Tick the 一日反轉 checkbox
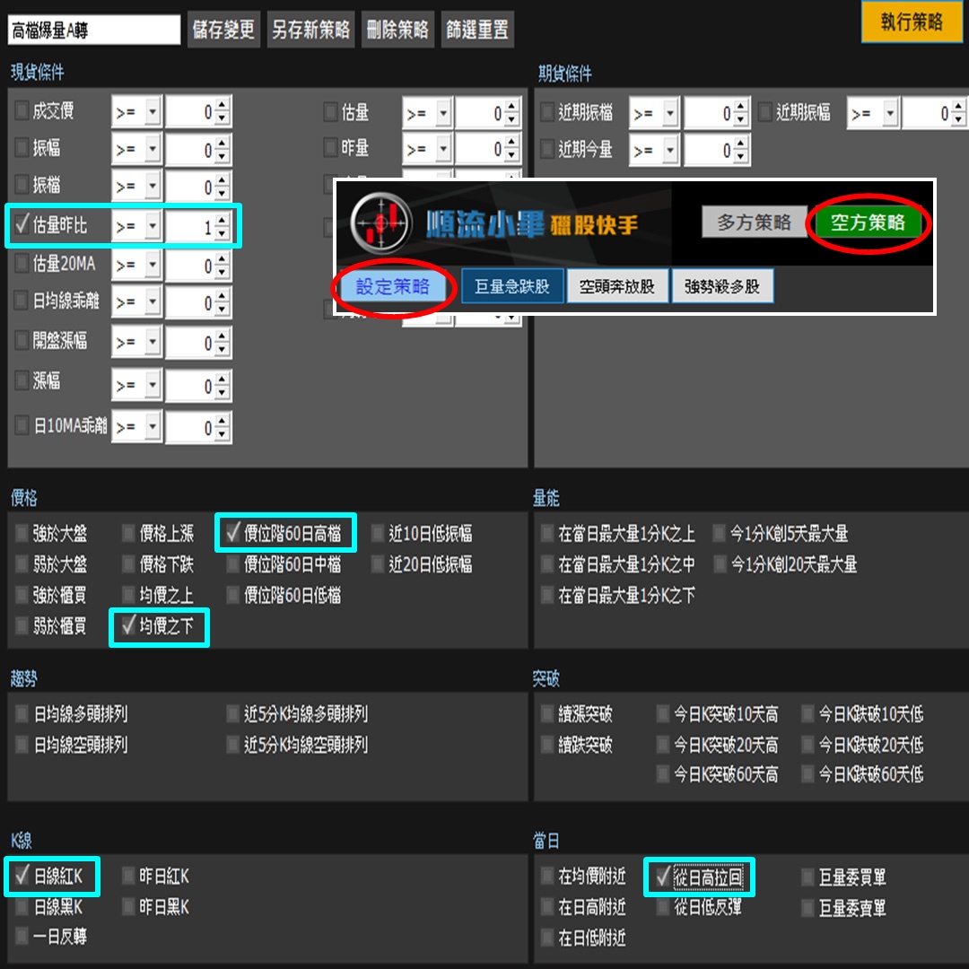This screenshot has height=969, width=969. coord(22,936)
